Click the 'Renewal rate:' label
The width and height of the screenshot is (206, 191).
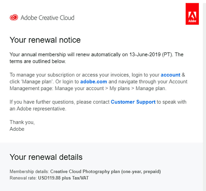pyautogui.click(x=23, y=178)
